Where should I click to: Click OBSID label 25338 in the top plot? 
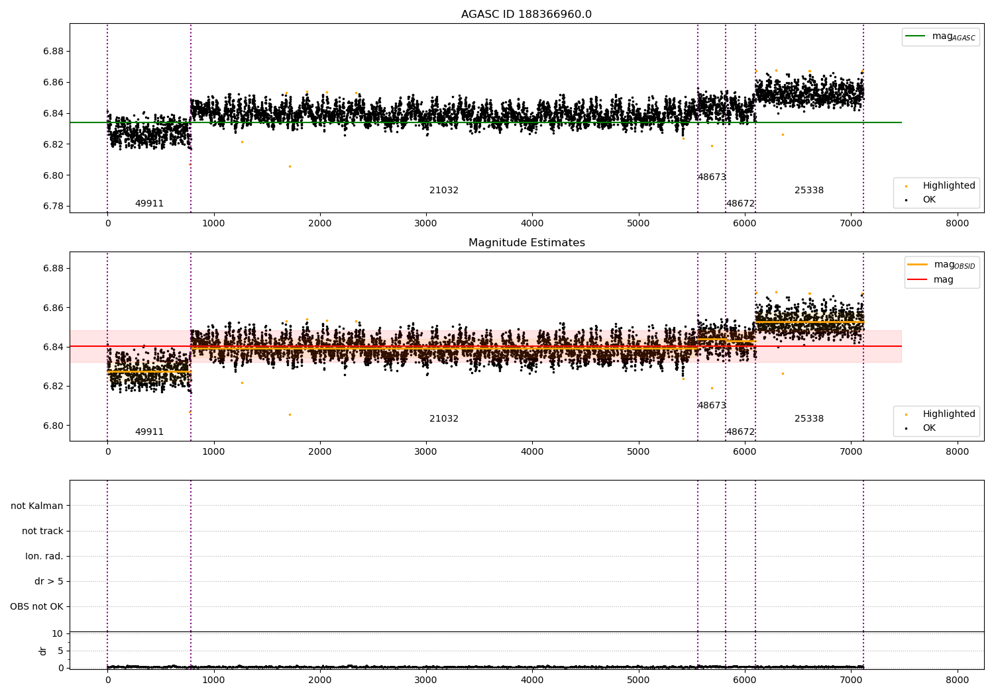[x=809, y=191]
